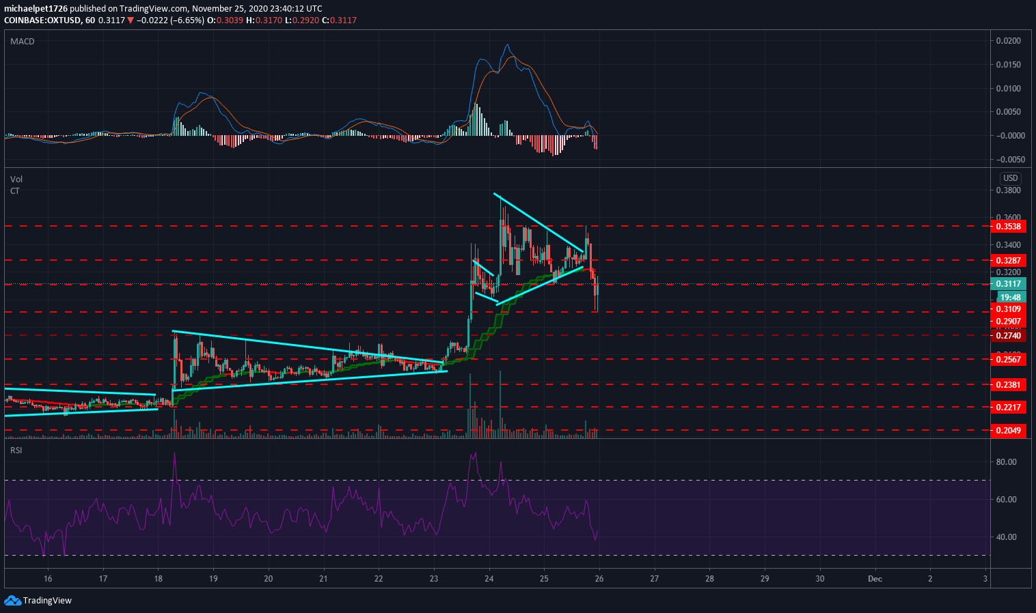Select the CT indicator label
This screenshot has width=1036, height=613.
click(x=15, y=191)
